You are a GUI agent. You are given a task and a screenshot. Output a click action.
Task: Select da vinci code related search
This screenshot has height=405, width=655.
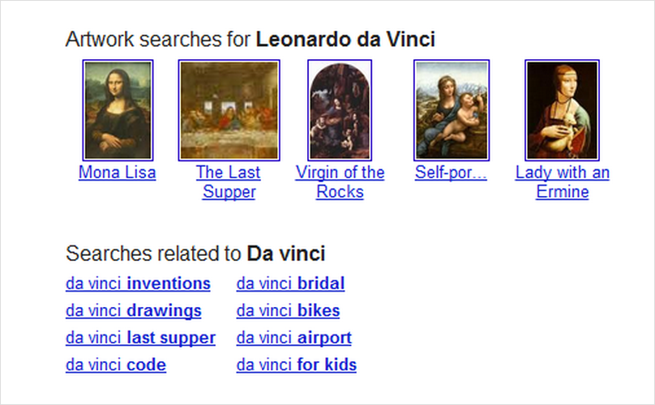[116, 365]
